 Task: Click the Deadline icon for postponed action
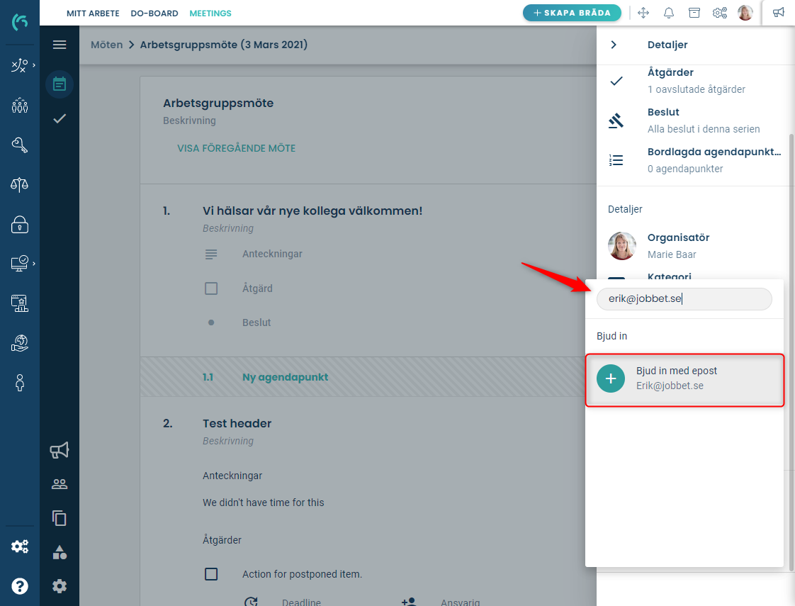point(251,602)
